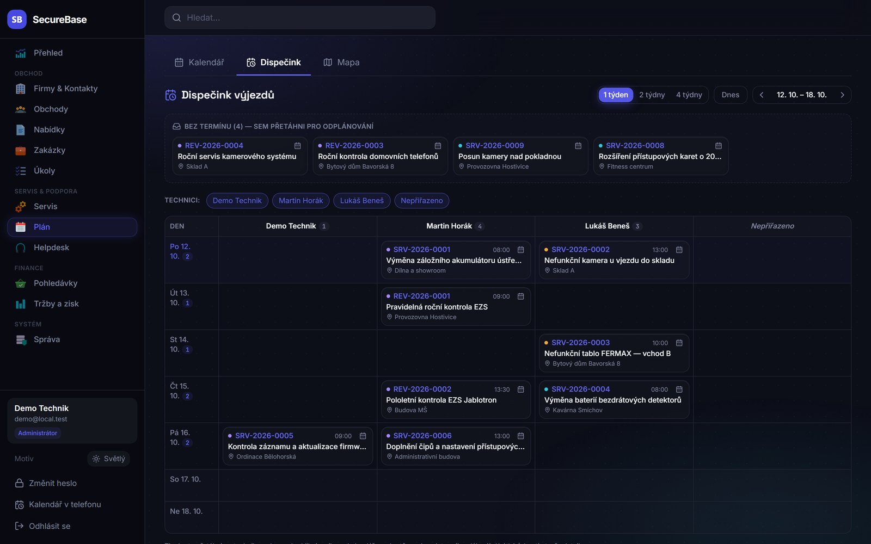The image size is (871, 544).
Task: Open Nabídky in the sidebar
Action: 72,129
